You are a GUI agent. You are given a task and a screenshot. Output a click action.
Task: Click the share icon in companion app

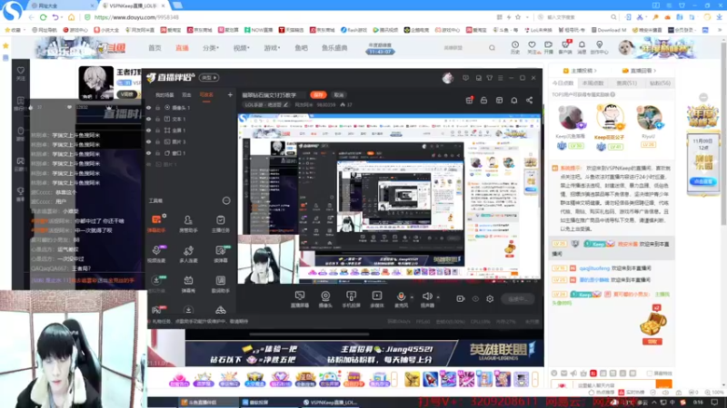[529, 100]
